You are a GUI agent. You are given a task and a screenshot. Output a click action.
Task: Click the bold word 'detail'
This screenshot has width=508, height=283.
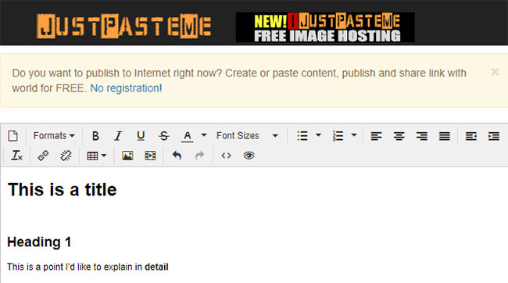pyautogui.click(x=156, y=267)
